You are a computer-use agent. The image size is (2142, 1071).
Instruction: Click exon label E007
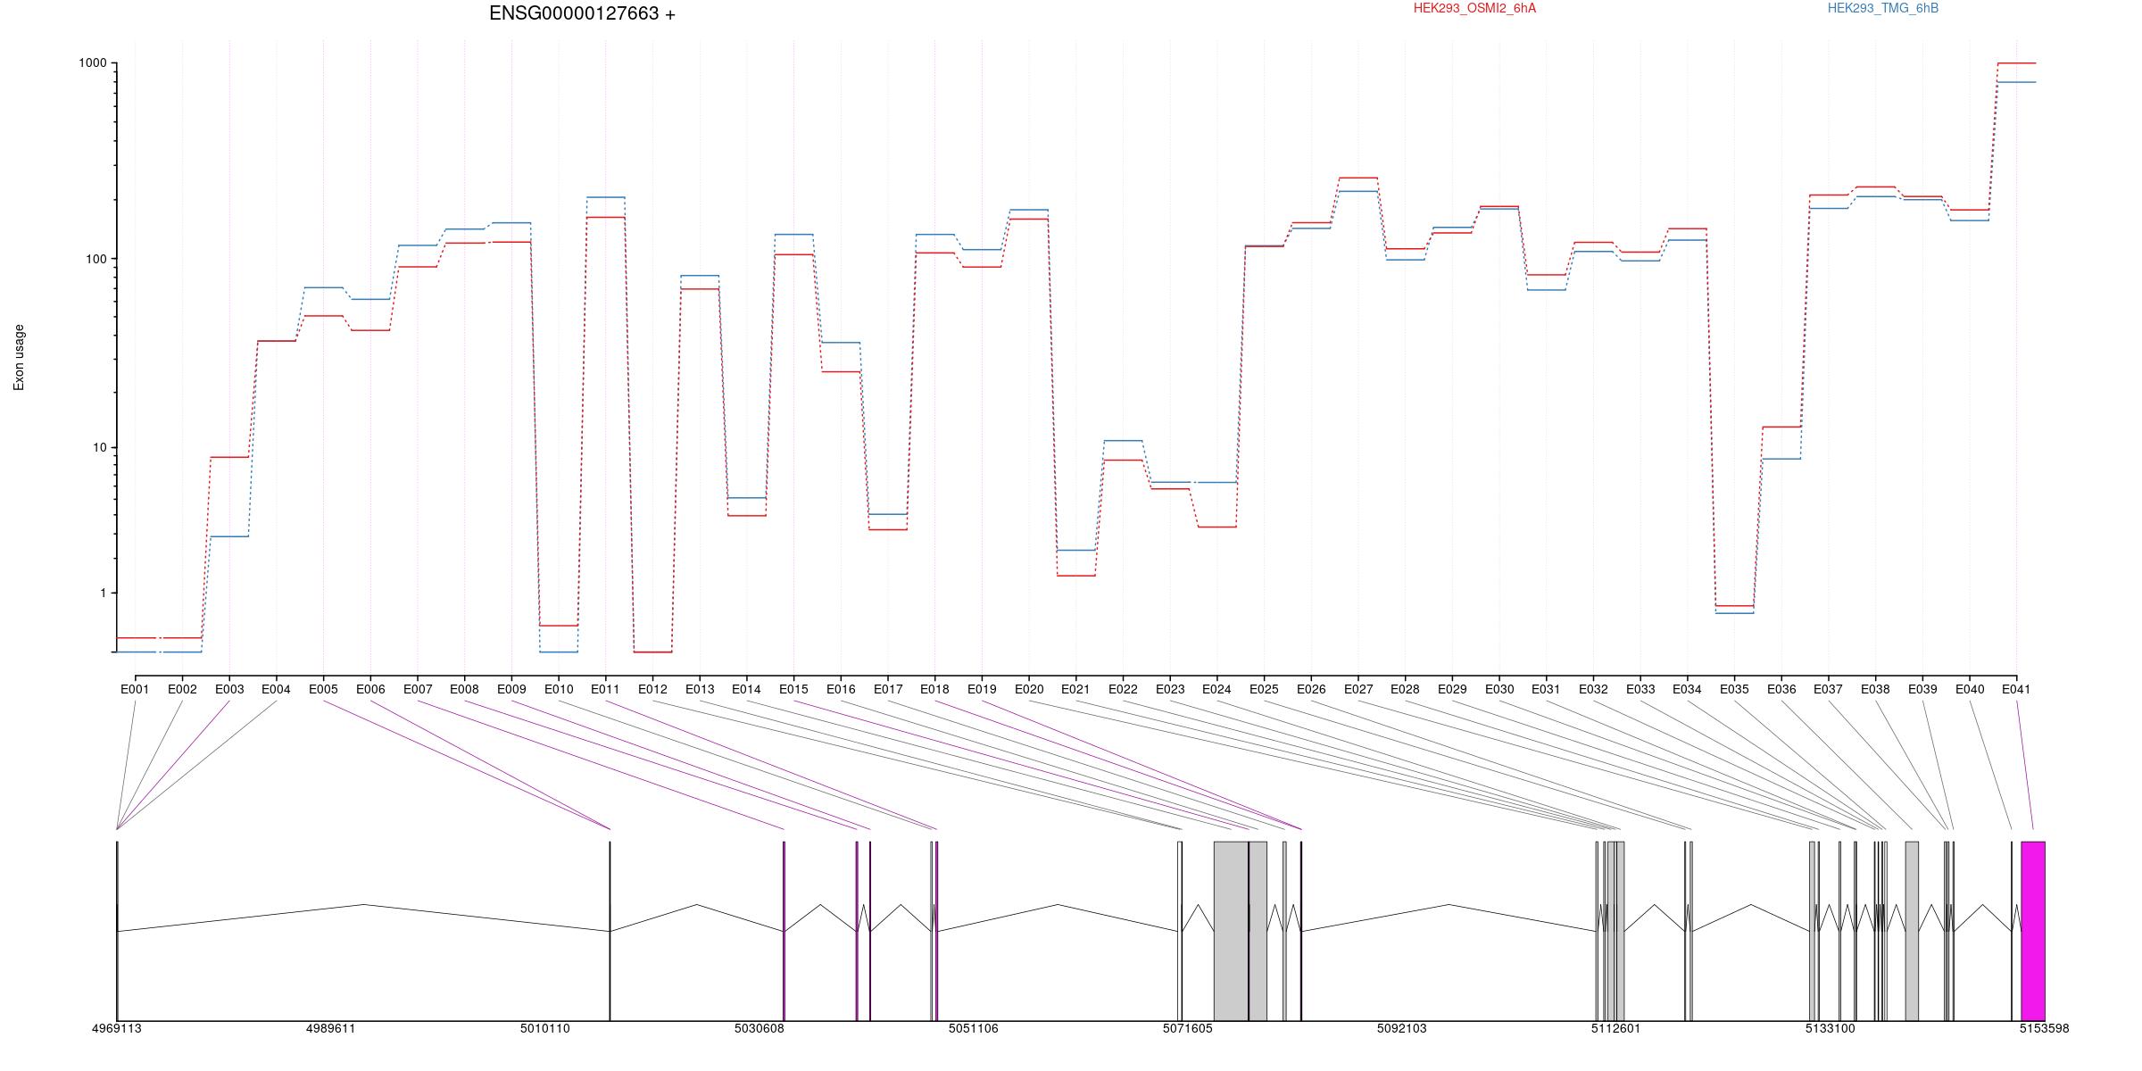418,689
